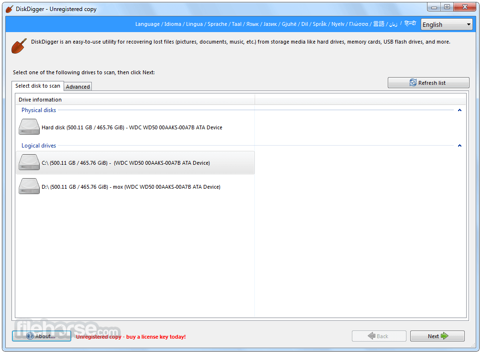Select Hard disk WDC WD50 physical disk row

(135, 127)
